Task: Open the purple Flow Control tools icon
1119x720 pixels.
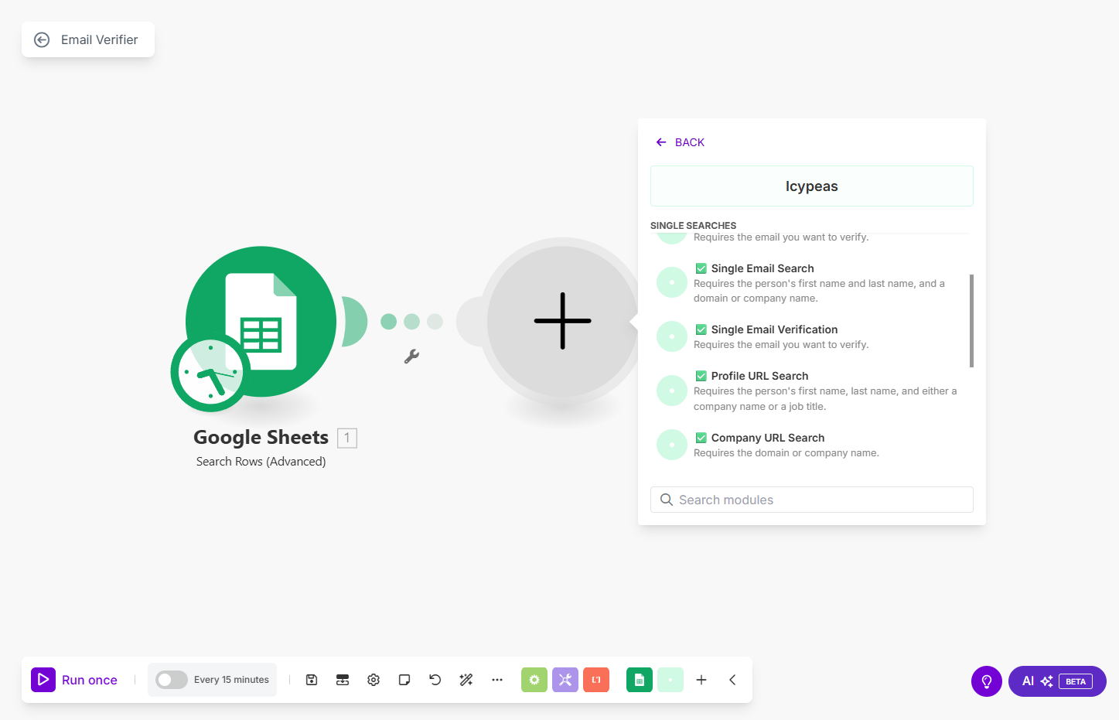Action: click(x=565, y=680)
